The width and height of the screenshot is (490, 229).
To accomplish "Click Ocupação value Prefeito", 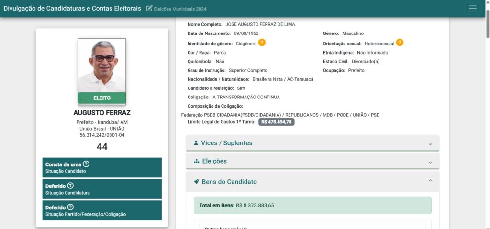I will point(356,70).
